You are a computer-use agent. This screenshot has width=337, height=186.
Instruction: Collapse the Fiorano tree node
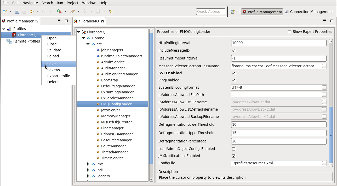click(83, 38)
